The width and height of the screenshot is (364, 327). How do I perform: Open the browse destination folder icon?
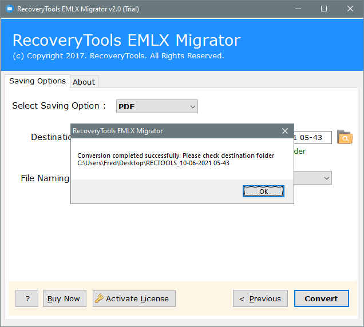[345, 137]
